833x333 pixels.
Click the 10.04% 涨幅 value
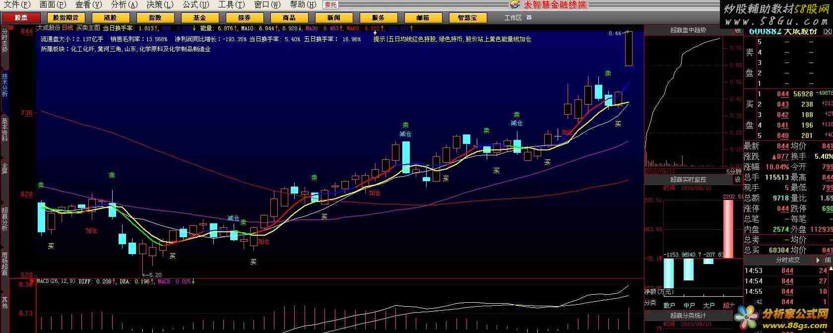click(776, 167)
